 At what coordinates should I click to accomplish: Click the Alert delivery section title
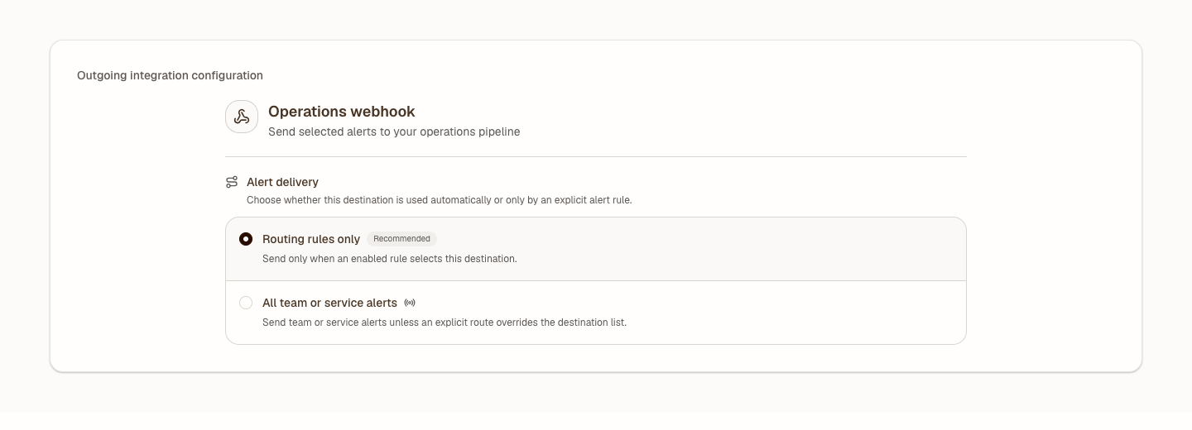coord(282,182)
